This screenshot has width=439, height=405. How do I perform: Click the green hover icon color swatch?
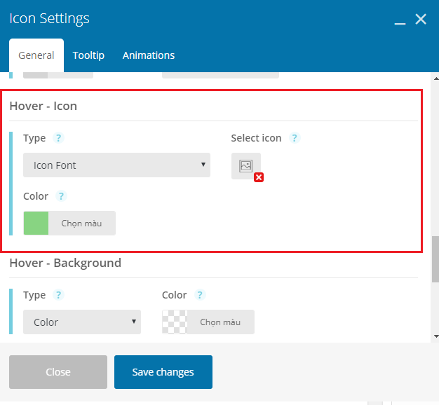36,224
